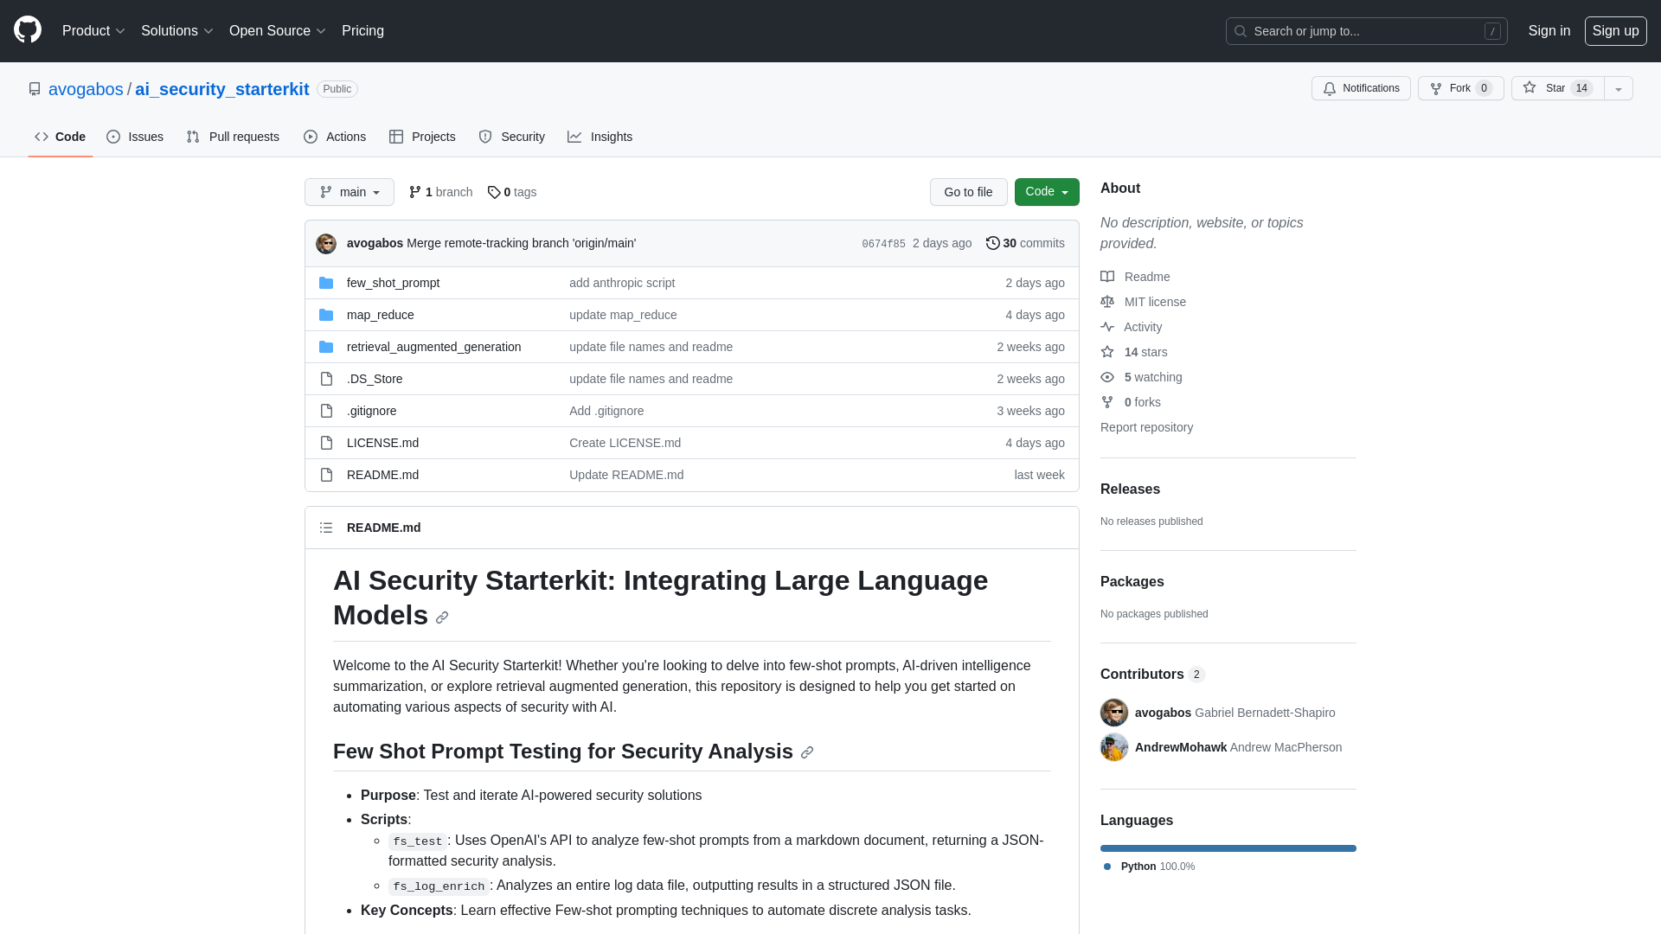Click the avogabos contributor avatar

coord(1114,713)
